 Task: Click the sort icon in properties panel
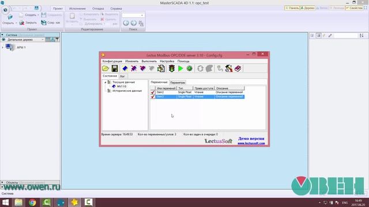362,36
